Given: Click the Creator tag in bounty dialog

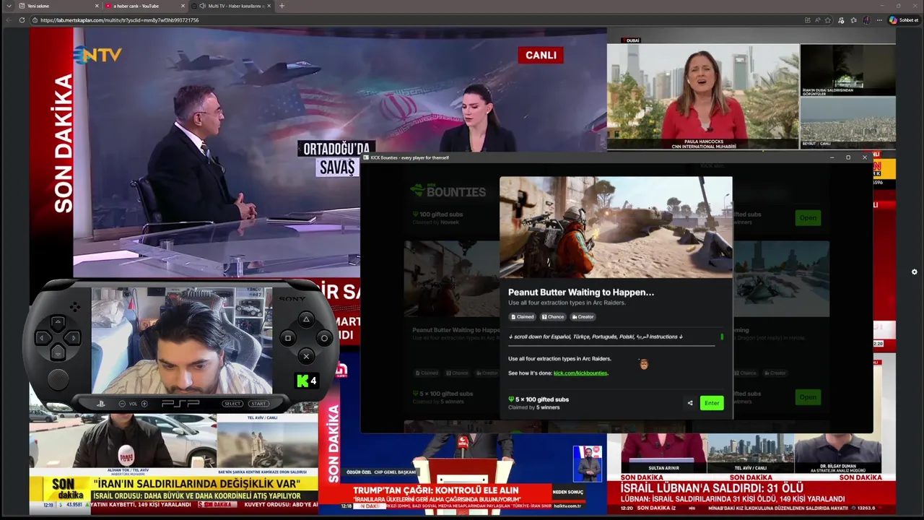Looking at the screenshot, I should pos(583,316).
